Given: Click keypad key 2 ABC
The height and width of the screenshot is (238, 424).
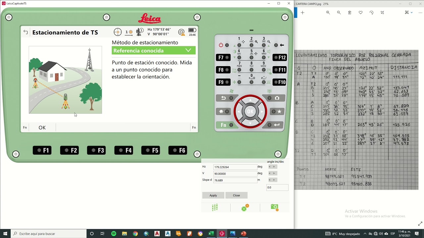Looking at the screenshot, I should (x=251, y=45).
